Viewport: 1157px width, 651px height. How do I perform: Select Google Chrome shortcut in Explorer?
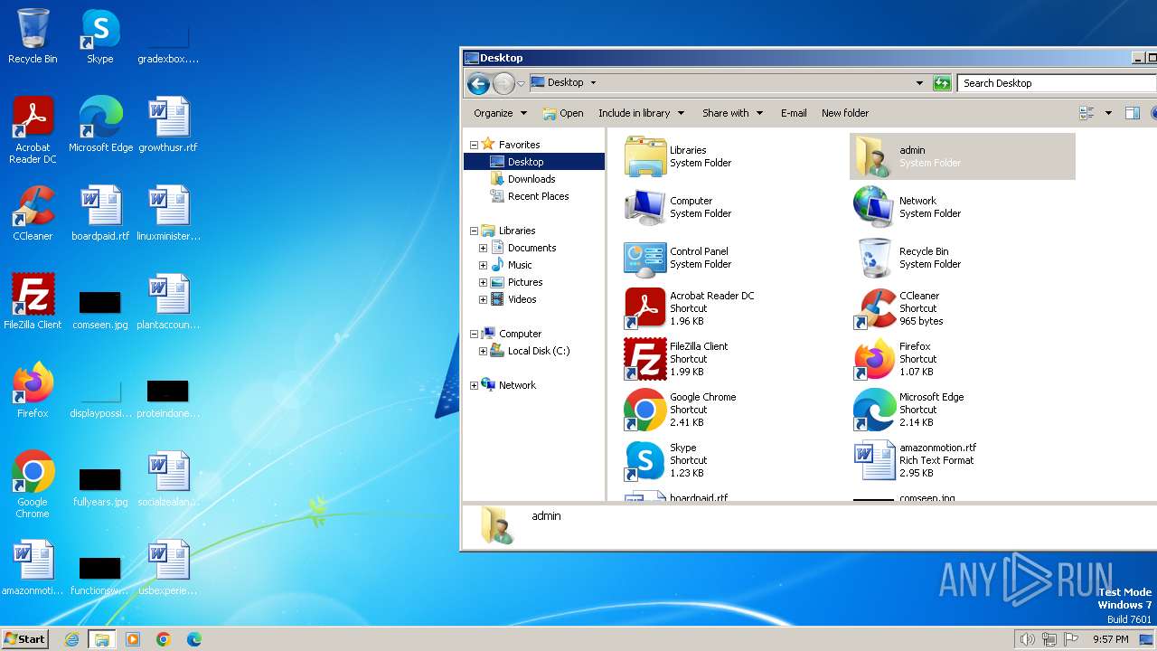[733, 410]
